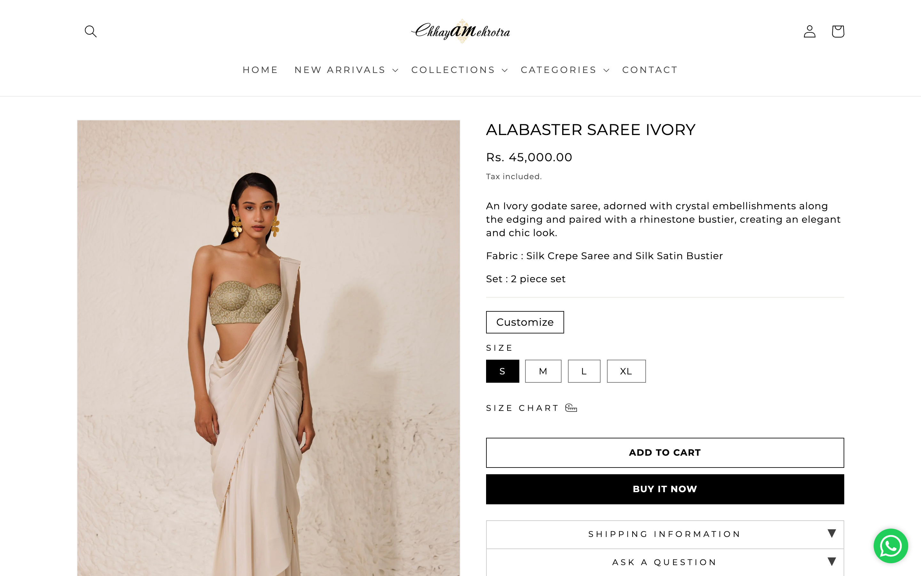921x576 pixels.
Task: Open the account login icon
Action: tap(809, 31)
